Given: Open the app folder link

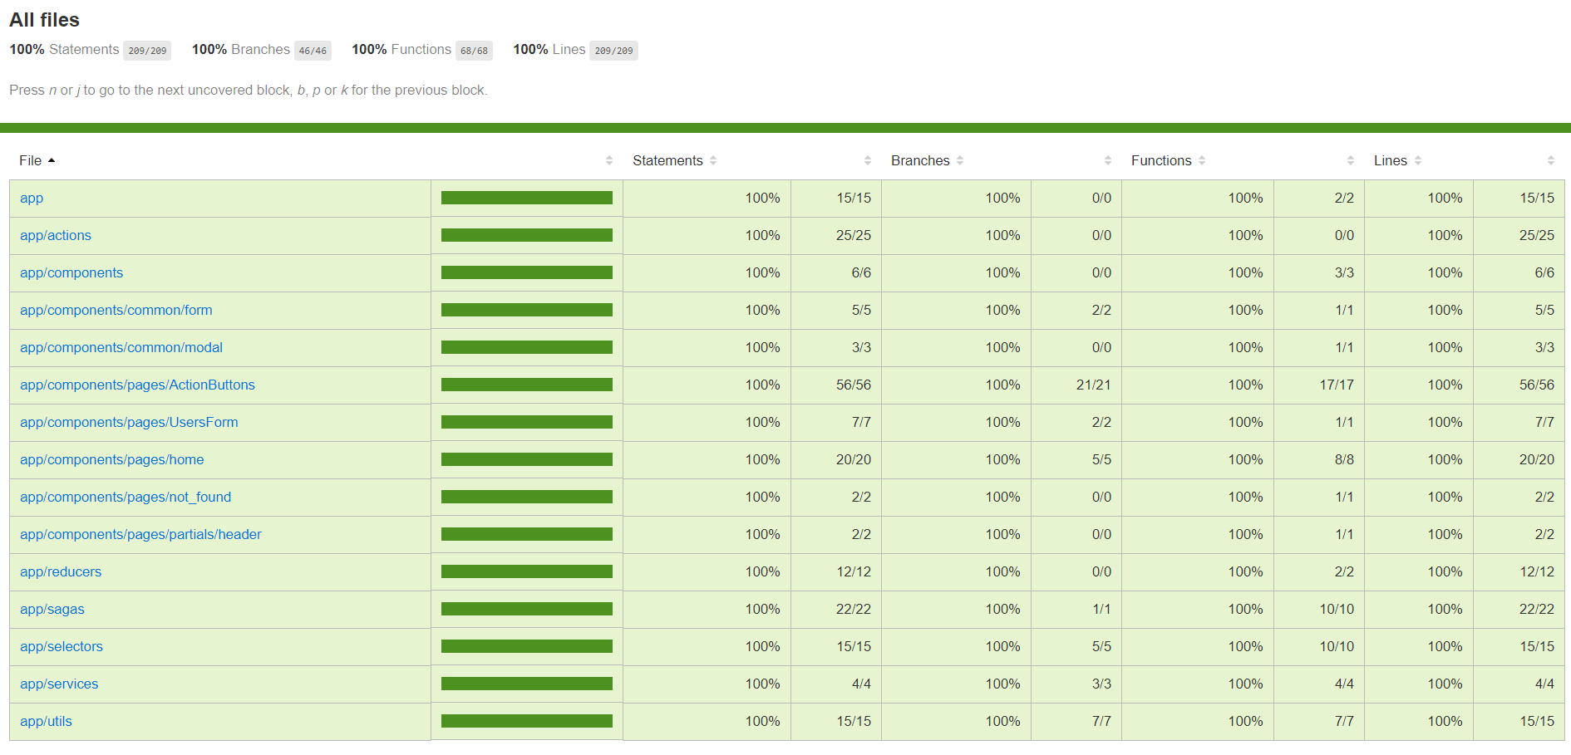Looking at the screenshot, I should [32, 199].
